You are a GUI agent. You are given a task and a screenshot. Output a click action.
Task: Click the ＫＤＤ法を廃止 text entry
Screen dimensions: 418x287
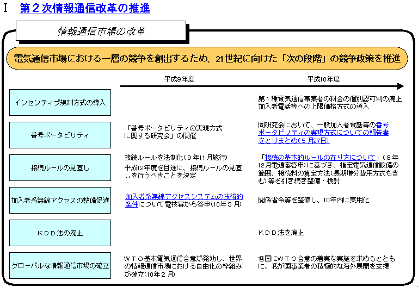[x=281, y=233]
